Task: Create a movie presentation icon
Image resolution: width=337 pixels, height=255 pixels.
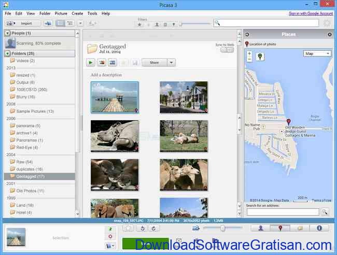Action: [113, 63]
